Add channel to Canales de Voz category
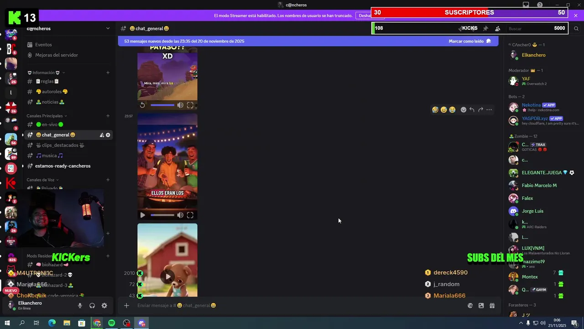 pyautogui.click(x=108, y=180)
